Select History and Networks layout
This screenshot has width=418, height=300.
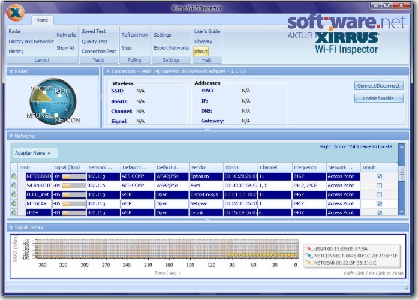[31, 41]
